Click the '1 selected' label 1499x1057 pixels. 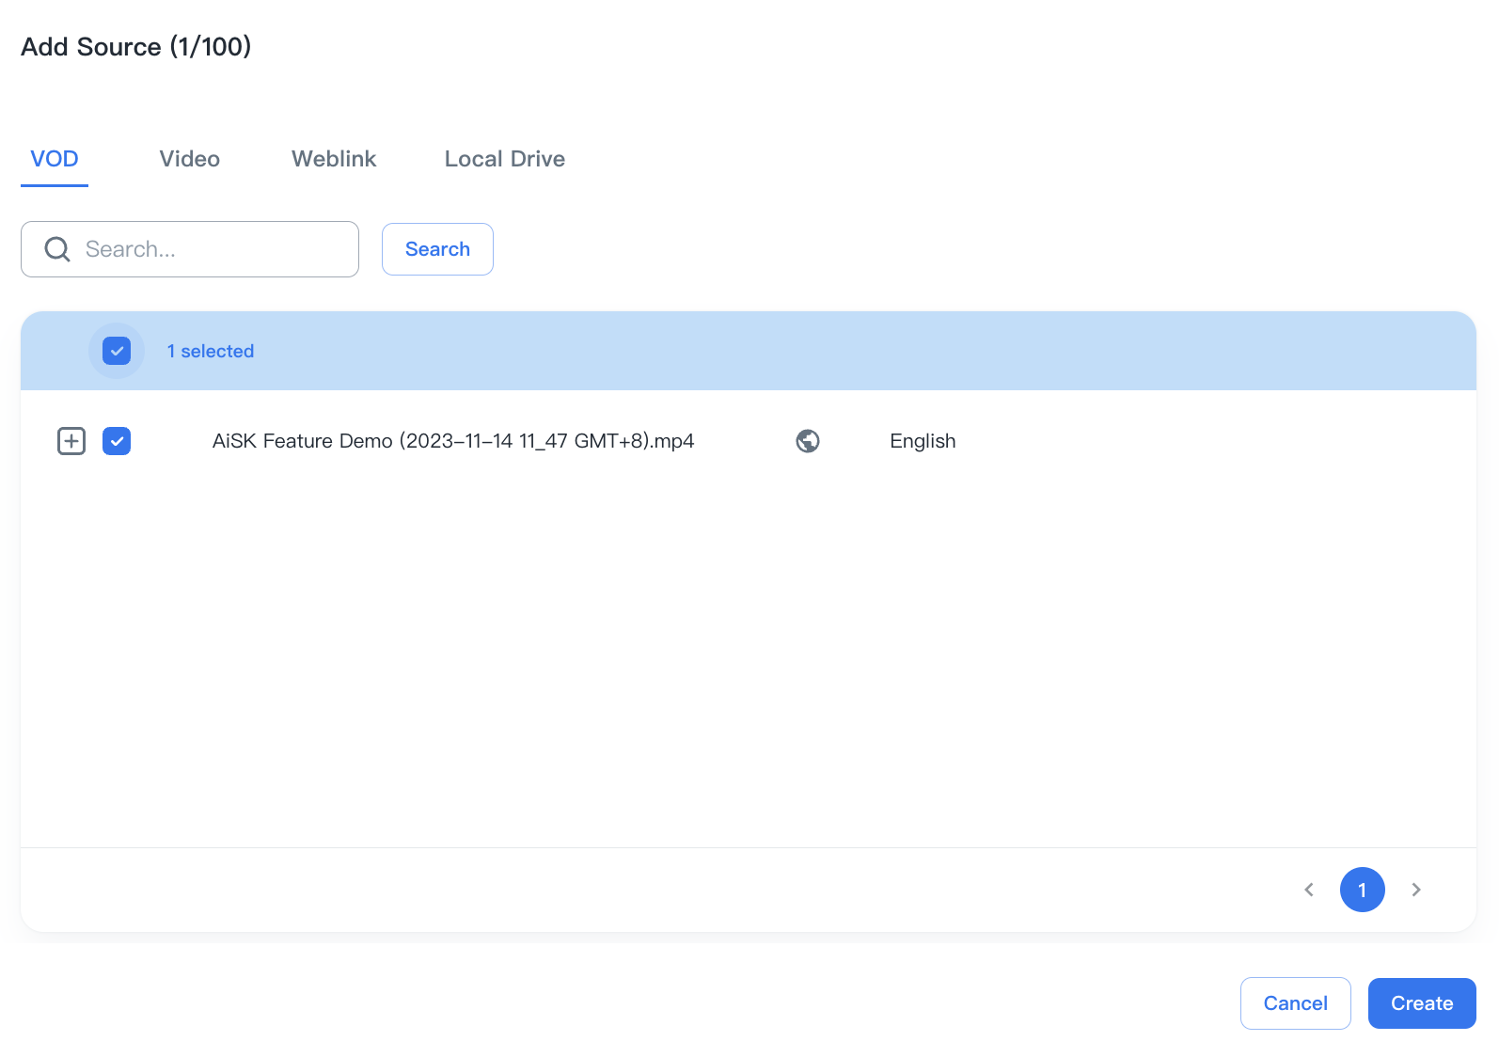[211, 351]
